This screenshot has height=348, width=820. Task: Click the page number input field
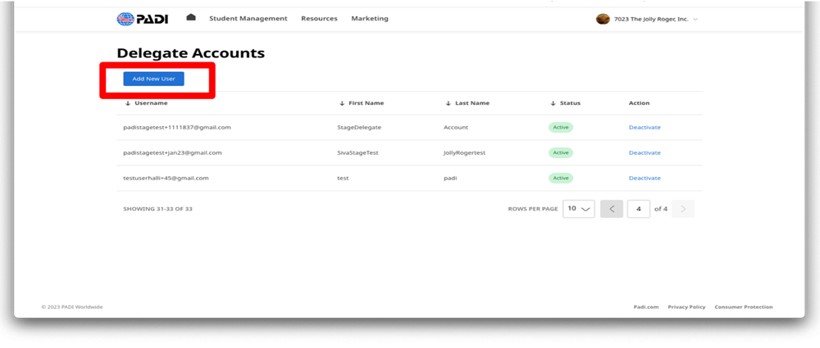tap(639, 209)
